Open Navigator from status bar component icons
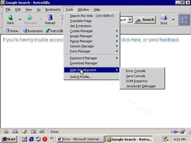Image resolution: width=191 pixels, height=143 pixels. pos(6,132)
